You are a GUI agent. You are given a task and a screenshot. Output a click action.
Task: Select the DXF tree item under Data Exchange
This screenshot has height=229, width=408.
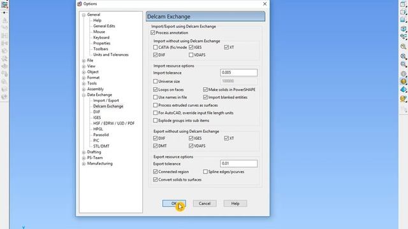96,112
